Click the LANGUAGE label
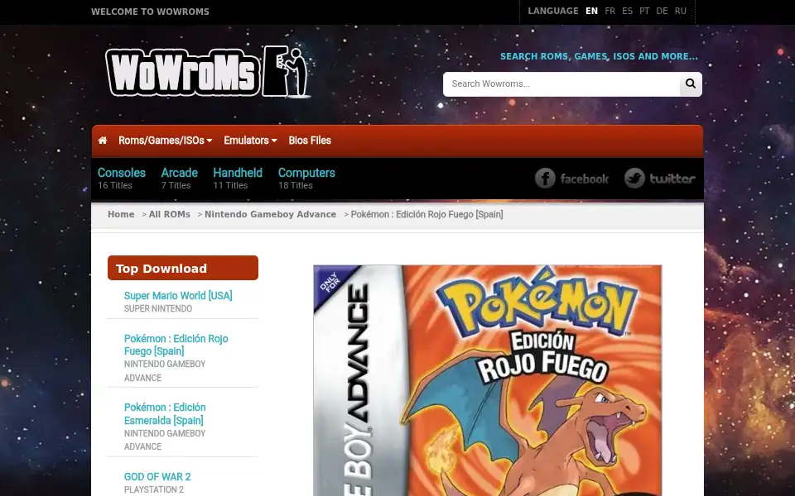The image size is (795, 496). click(x=553, y=11)
